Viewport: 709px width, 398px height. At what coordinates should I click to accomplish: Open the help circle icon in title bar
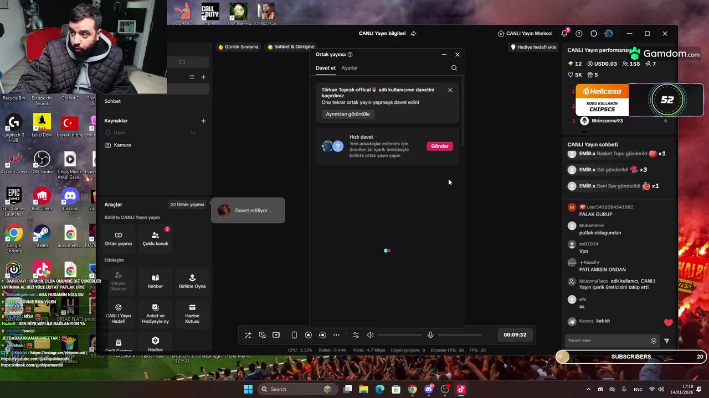579,34
